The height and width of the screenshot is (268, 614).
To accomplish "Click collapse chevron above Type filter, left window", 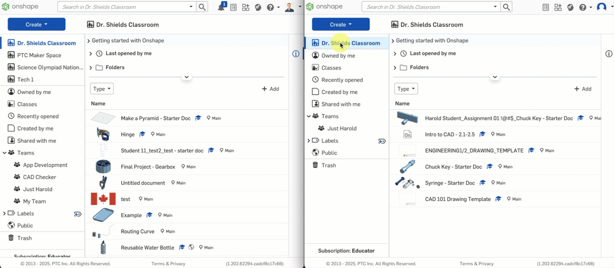I will point(186,77).
